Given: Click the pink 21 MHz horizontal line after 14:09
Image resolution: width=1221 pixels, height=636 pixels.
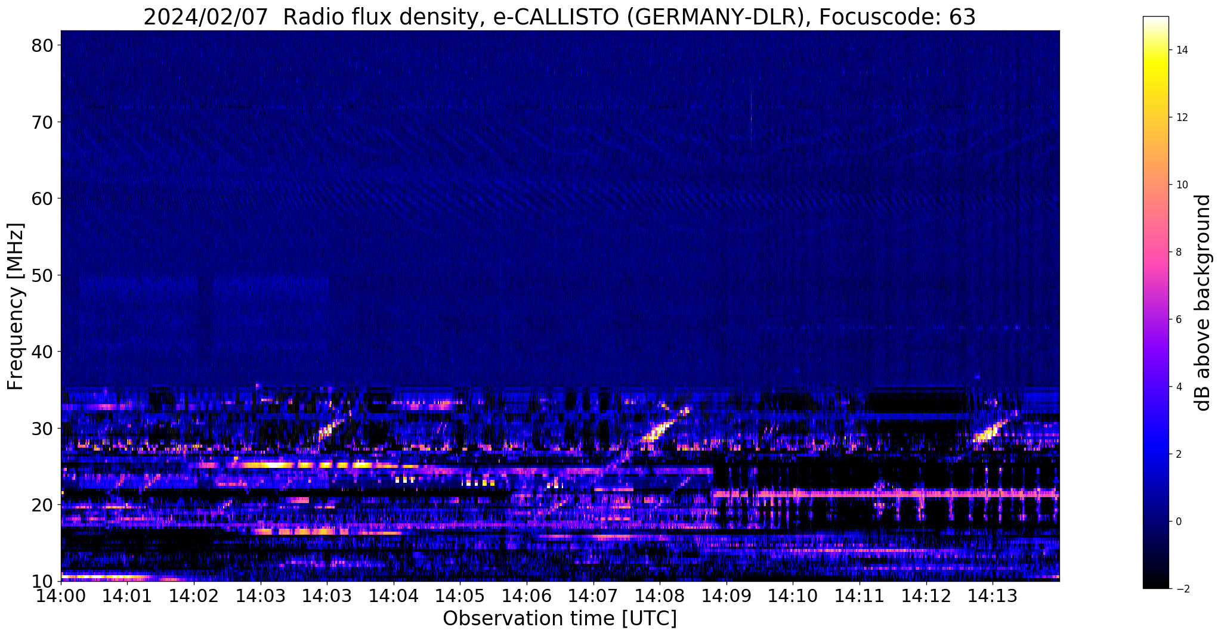Looking at the screenshot, I should click(x=886, y=494).
